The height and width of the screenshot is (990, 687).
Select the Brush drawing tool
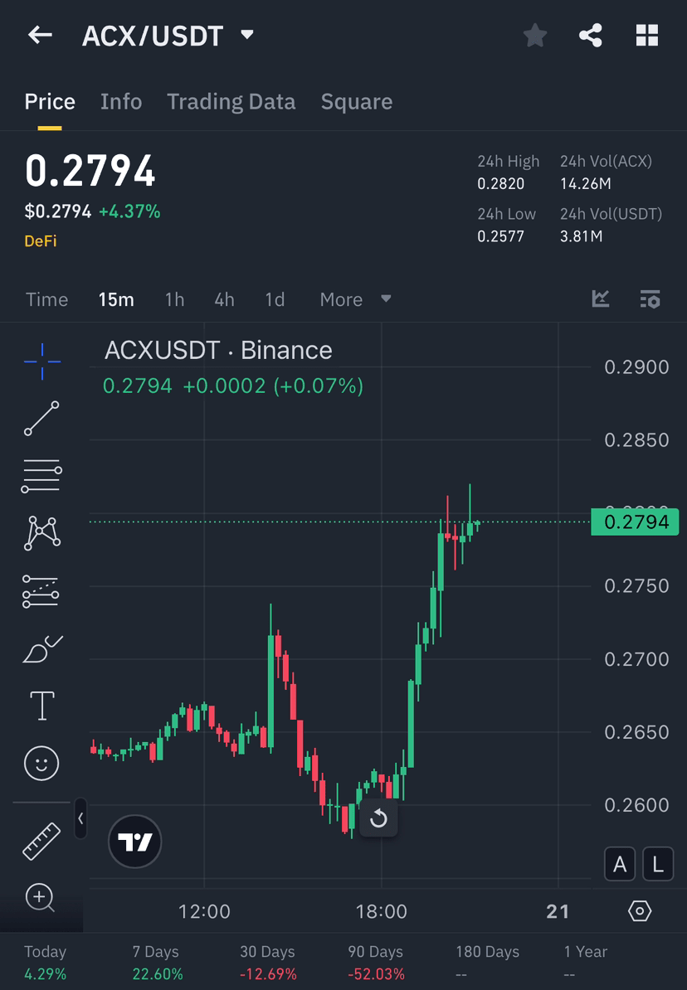coord(41,648)
